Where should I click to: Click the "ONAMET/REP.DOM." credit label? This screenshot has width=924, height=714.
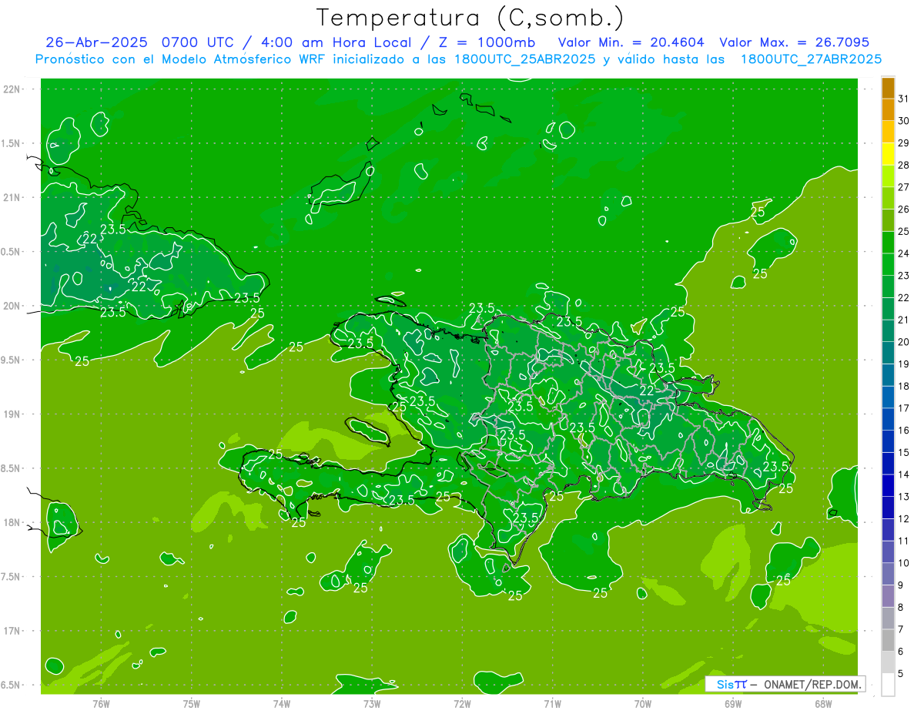pyautogui.click(x=813, y=684)
